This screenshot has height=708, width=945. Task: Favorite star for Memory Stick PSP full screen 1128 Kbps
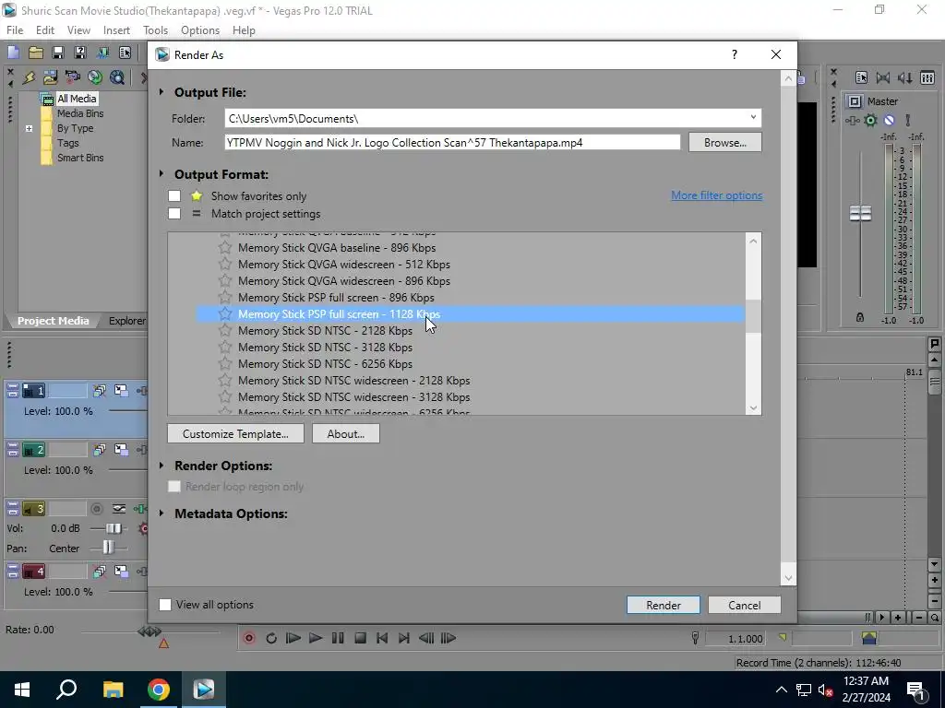[225, 313]
